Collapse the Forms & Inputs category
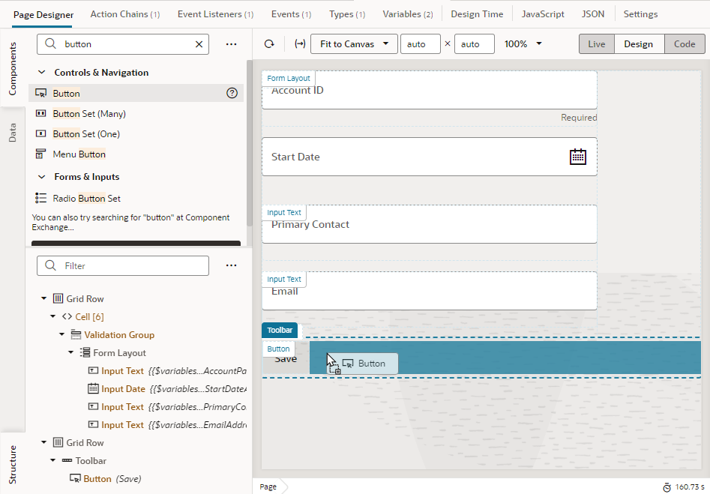The image size is (710, 494). (x=42, y=177)
